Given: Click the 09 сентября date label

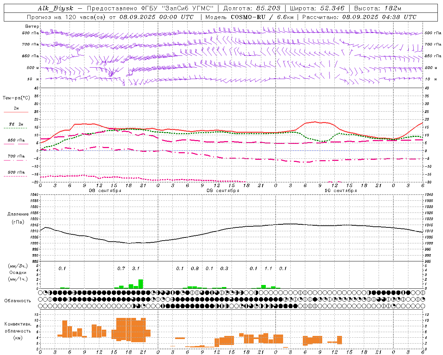Looking at the screenshot, I should 223,191.
